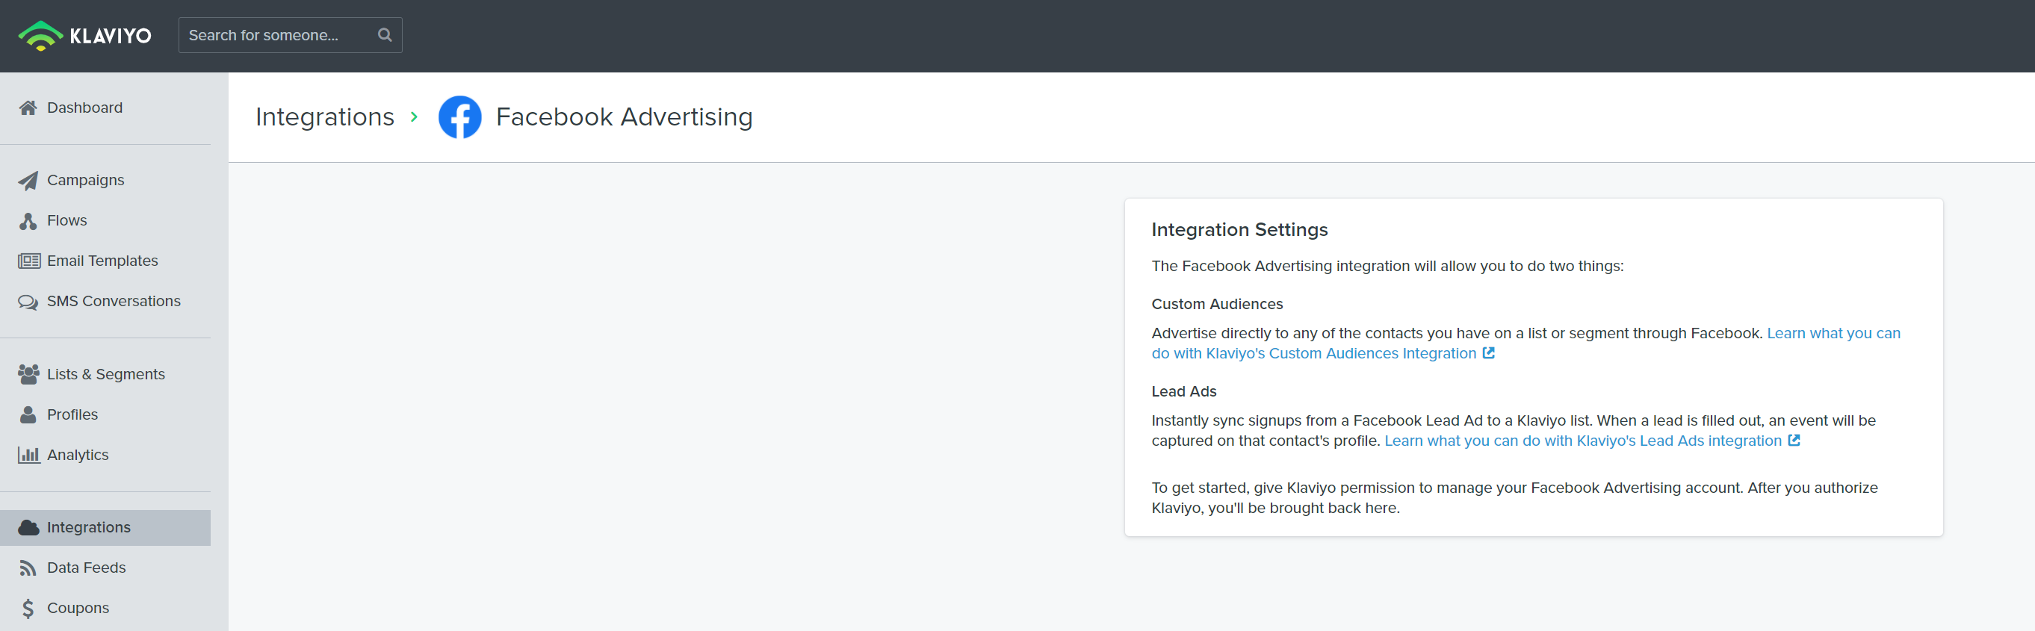This screenshot has width=2035, height=631.
Task: Select Integrations in sidebar
Action: [x=105, y=526]
